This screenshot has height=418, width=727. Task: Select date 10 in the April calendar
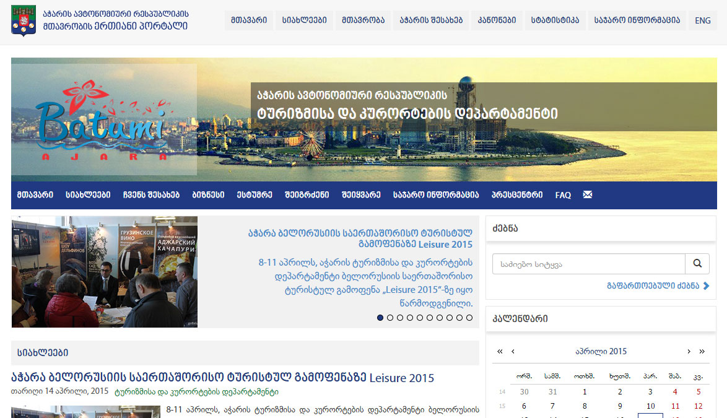(650, 406)
